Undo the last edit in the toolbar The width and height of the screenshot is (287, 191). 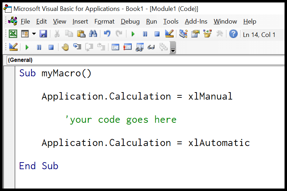[x=107, y=34]
